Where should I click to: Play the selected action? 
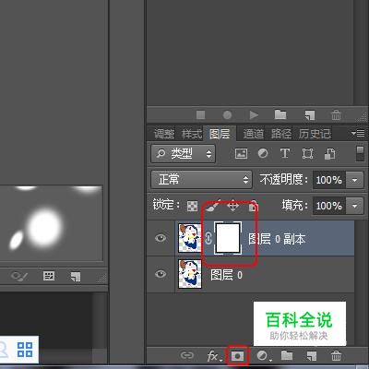pyautogui.click(x=254, y=115)
